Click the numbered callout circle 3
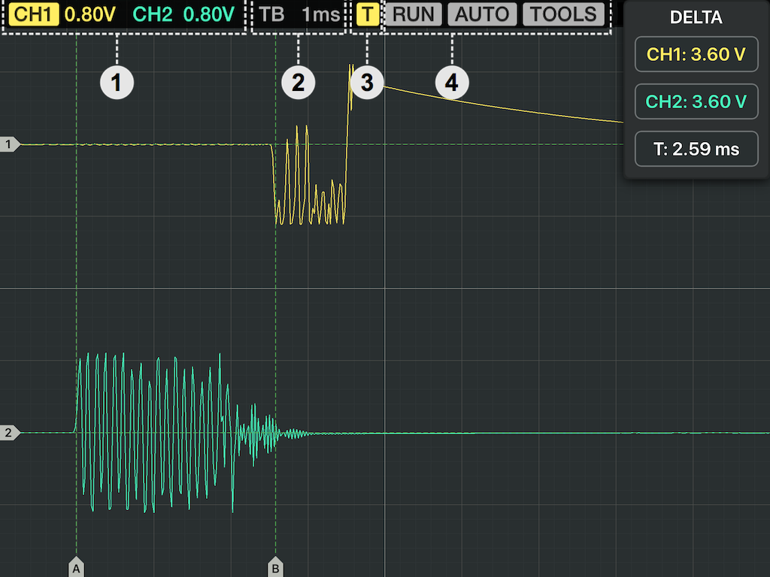This screenshot has height=577, width=770. pos(366,83)
